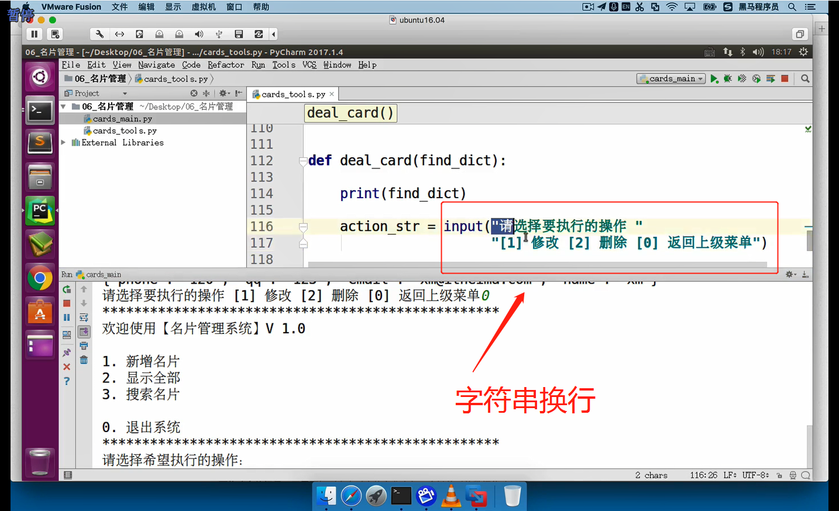Open Run panel help question mark

click(67, 381)
